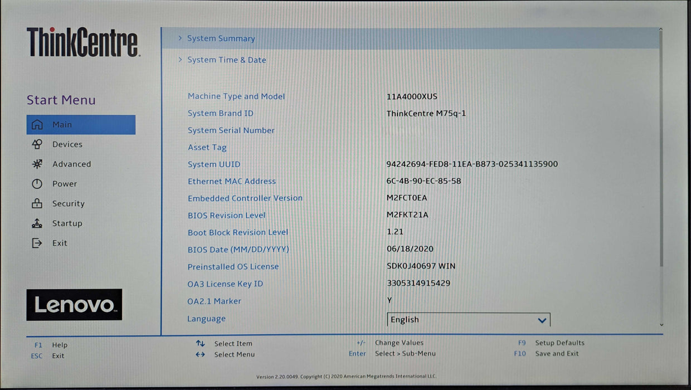The width and height of the screenshot is (691, 390).
Task: Click the Start Menu heading
Action: [61, 100]
